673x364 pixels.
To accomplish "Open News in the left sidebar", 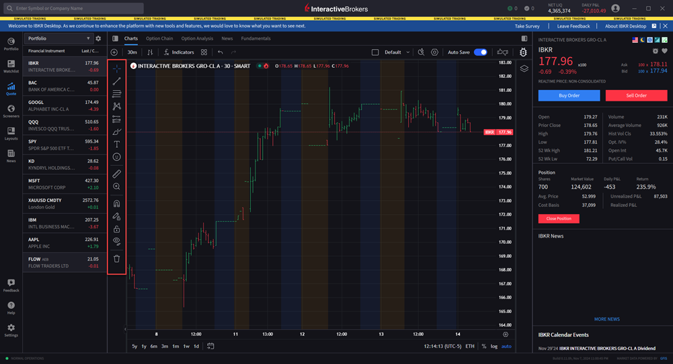I will pyautogui.click(x=11, y=156).
